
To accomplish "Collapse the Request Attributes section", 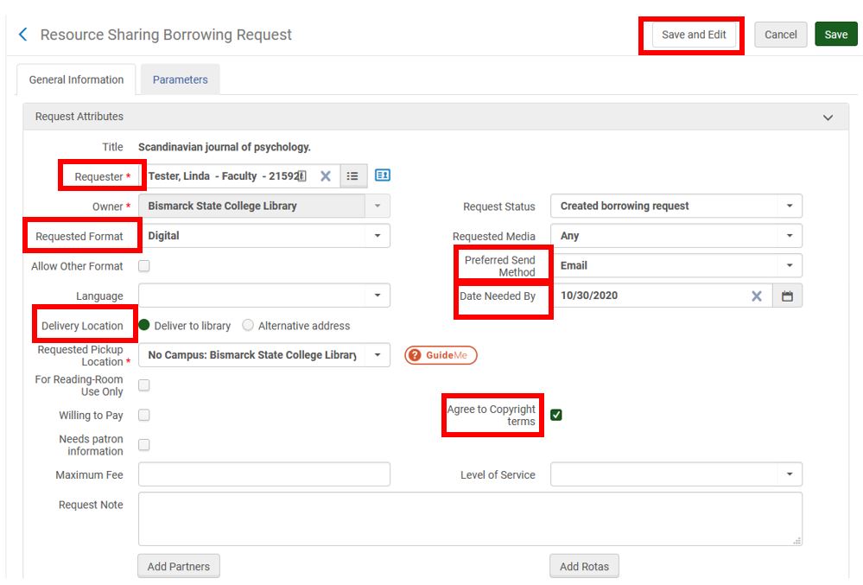I will click(x=827, y=116).
